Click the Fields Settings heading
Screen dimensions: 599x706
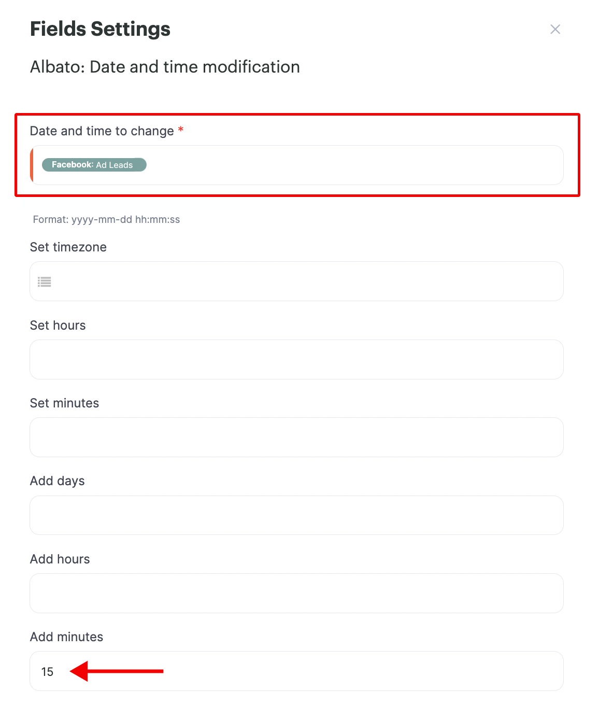[x=101, y=29]
